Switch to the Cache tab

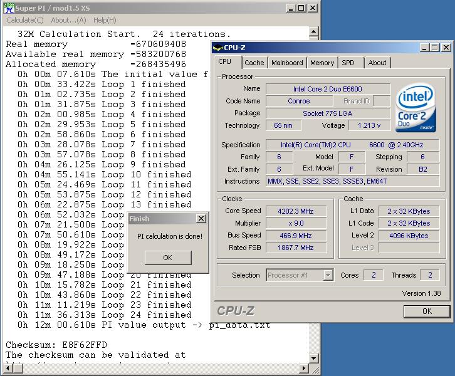pos(254,63)
